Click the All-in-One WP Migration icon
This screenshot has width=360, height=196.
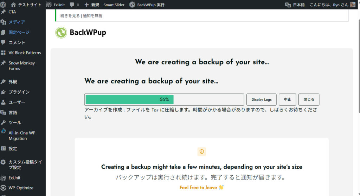(x=4, y=131)
